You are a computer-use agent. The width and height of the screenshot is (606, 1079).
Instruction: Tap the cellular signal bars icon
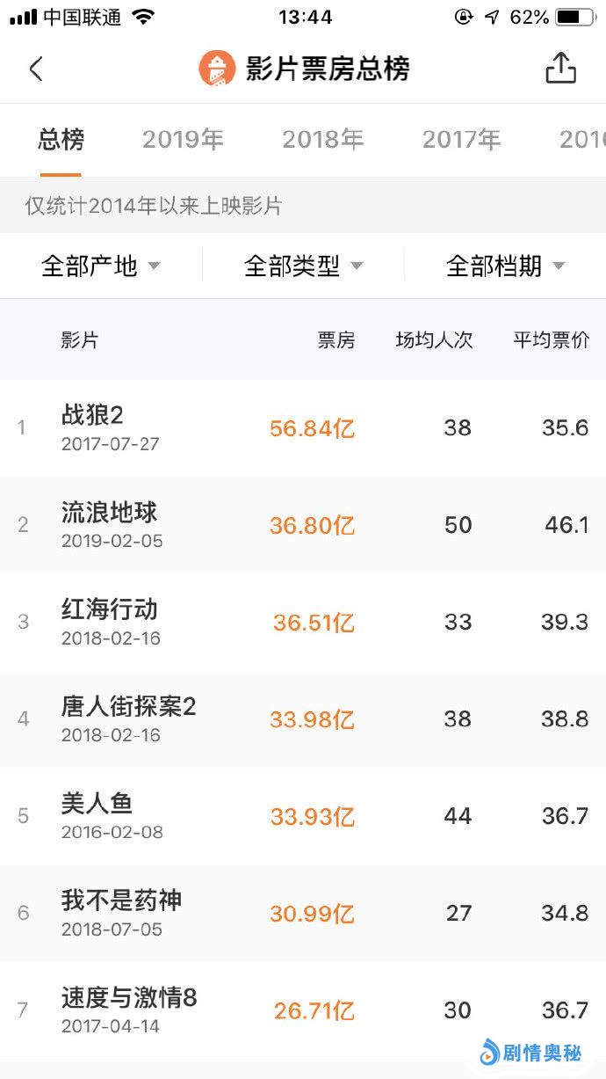click(x=24, y=17)
